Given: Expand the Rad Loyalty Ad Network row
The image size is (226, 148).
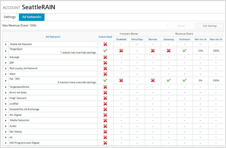Looking at the screenshot, I should point(6,68).
